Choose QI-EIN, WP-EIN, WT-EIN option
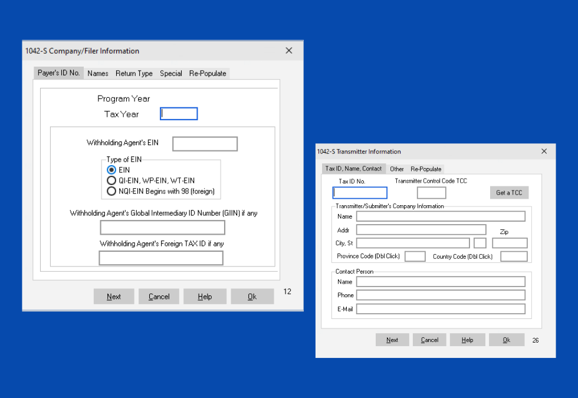Image resolution: width=578 pixels, height=398 pixels. pos(112,180)
